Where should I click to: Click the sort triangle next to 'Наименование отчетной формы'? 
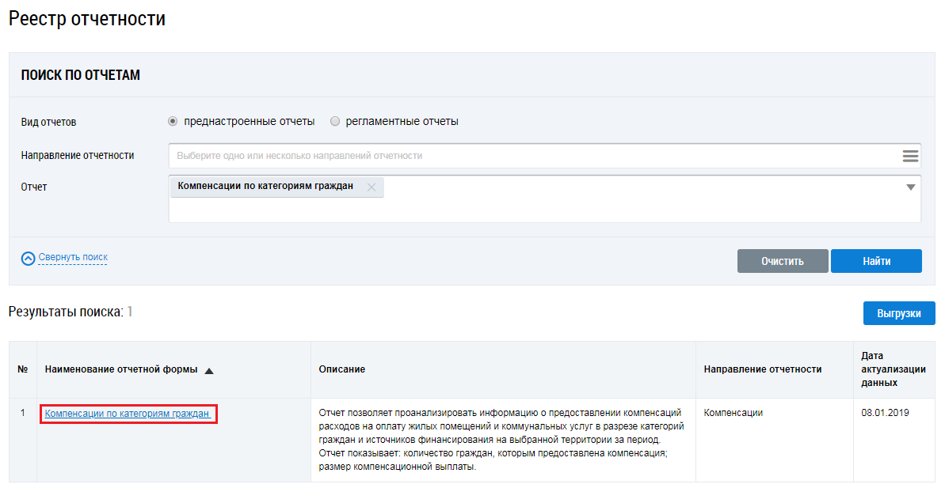(209, 370)
